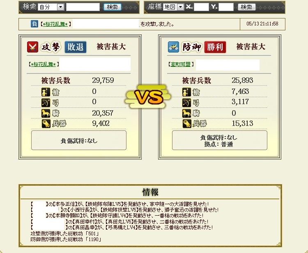The image size is (308, 253).
Task: Click attacker's siege weapon cannon icon
Action: point(46,123)
